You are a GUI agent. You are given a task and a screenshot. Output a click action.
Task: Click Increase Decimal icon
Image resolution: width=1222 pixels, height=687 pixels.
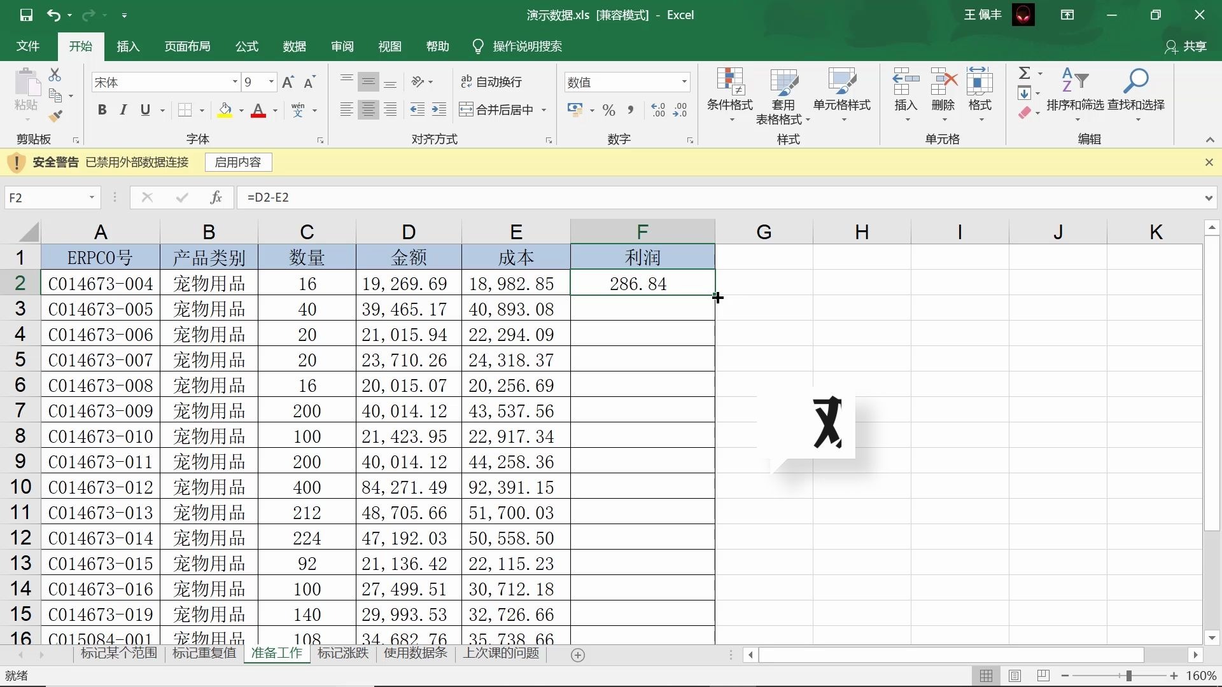658,110
